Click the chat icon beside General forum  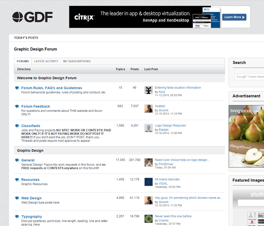[17, 160]
